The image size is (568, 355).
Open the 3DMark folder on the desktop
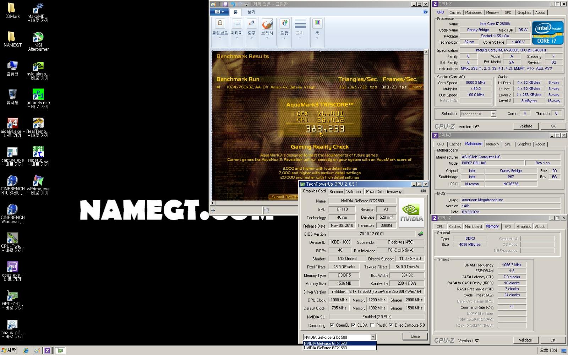pos(12,11)
